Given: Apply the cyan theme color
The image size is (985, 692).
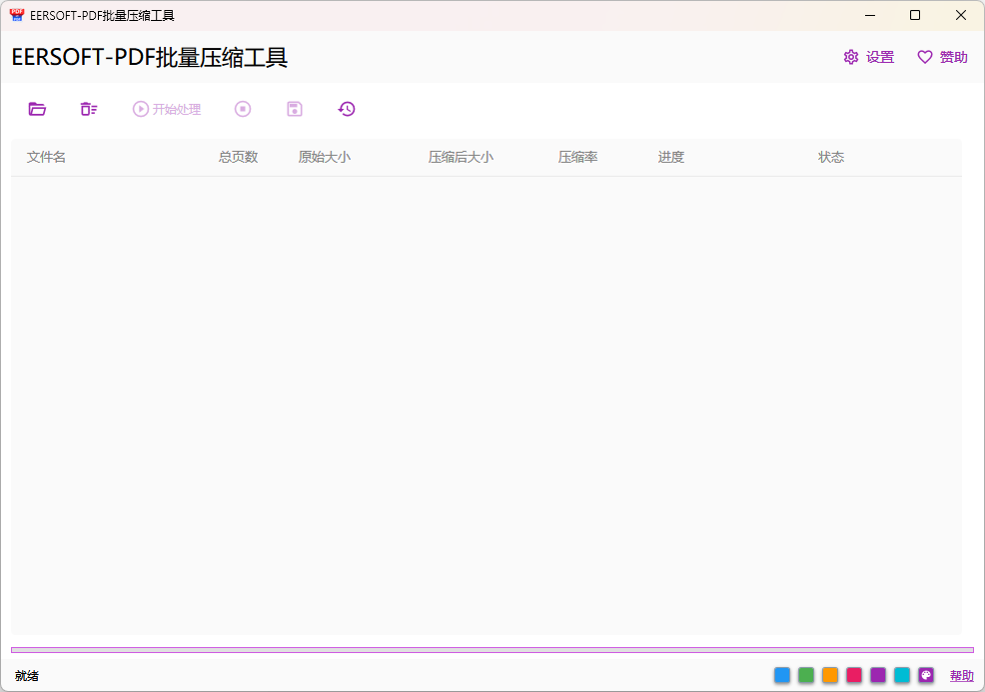Looking at the screenshot, I should click(x=902, y=675).
